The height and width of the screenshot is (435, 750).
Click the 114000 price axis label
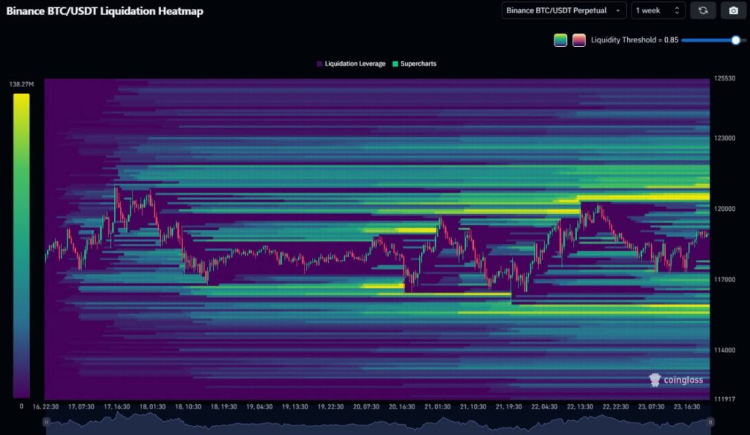[x=724, y=350]
